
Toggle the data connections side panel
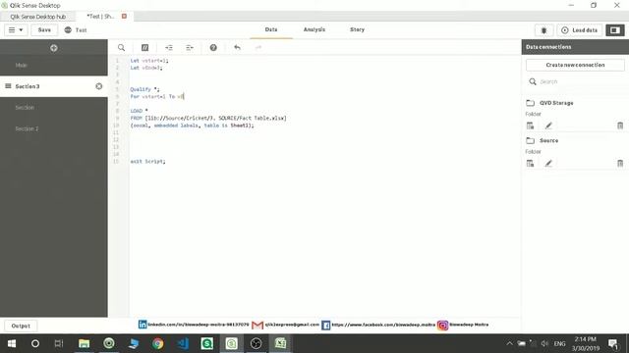[x=615, y=30]
